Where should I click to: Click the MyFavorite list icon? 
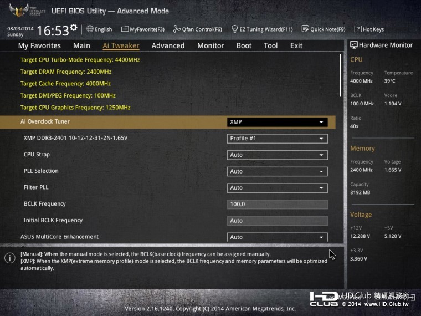click(125, 29)
